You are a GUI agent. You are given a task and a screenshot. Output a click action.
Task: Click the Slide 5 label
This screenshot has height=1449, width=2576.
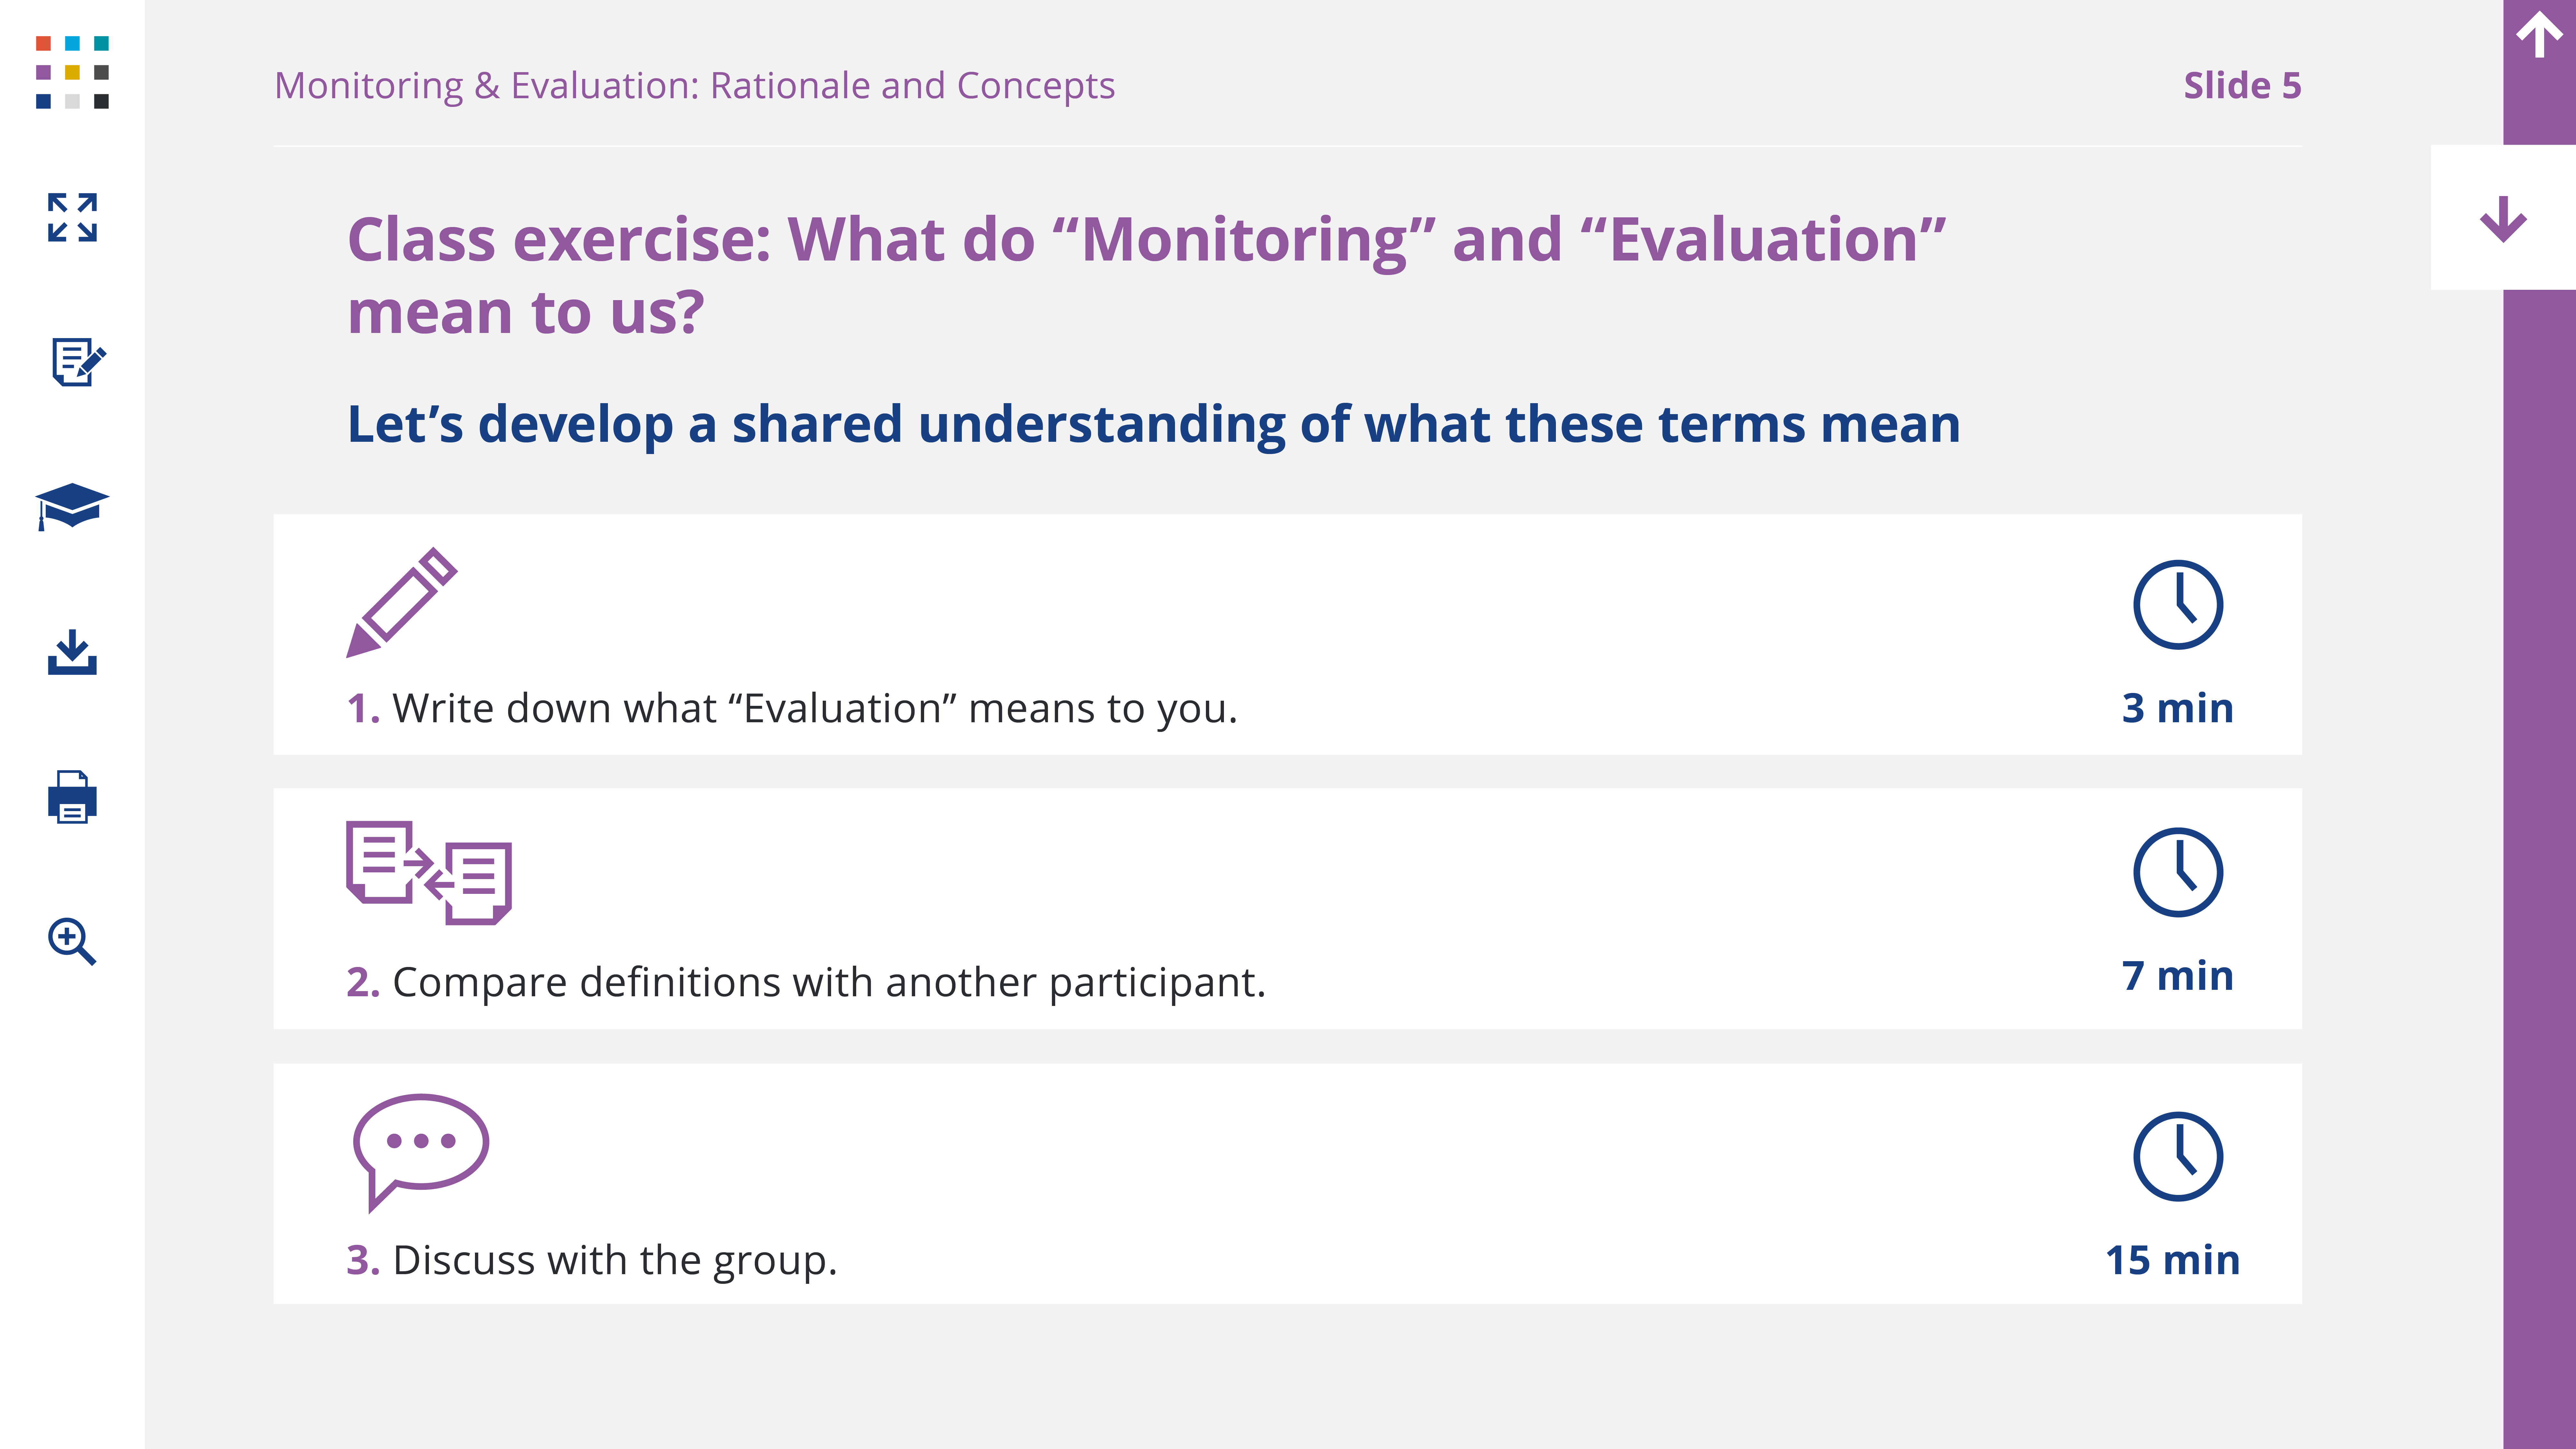pos(2241,86)
